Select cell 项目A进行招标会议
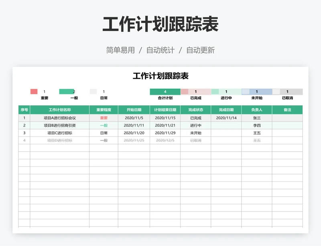 (59, 118)
